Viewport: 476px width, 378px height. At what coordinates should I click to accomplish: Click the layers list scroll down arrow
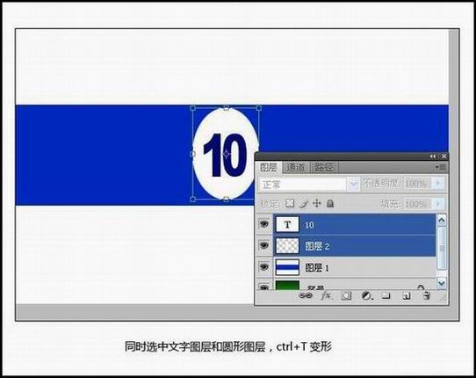coord(442,283)
